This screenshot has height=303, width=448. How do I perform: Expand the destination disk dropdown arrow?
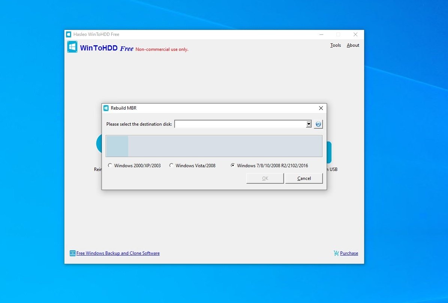point(309,124)
